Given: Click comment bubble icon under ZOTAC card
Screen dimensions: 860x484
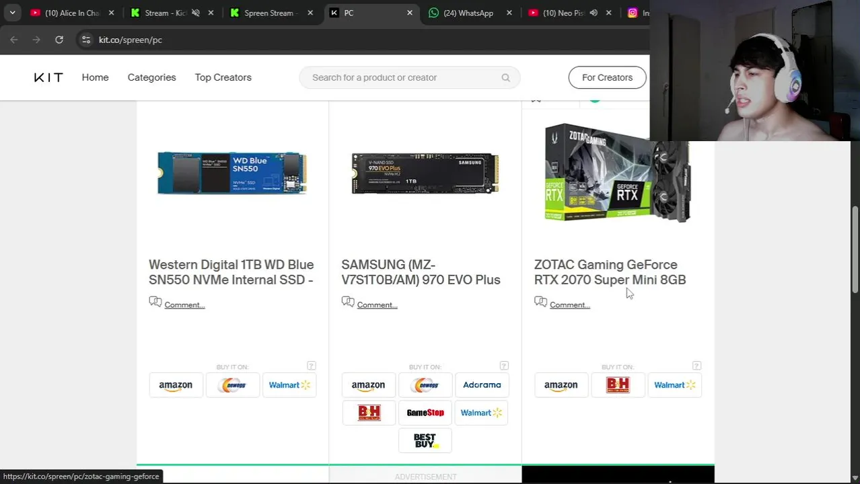Looking at the screenshot, I should 540,302.
